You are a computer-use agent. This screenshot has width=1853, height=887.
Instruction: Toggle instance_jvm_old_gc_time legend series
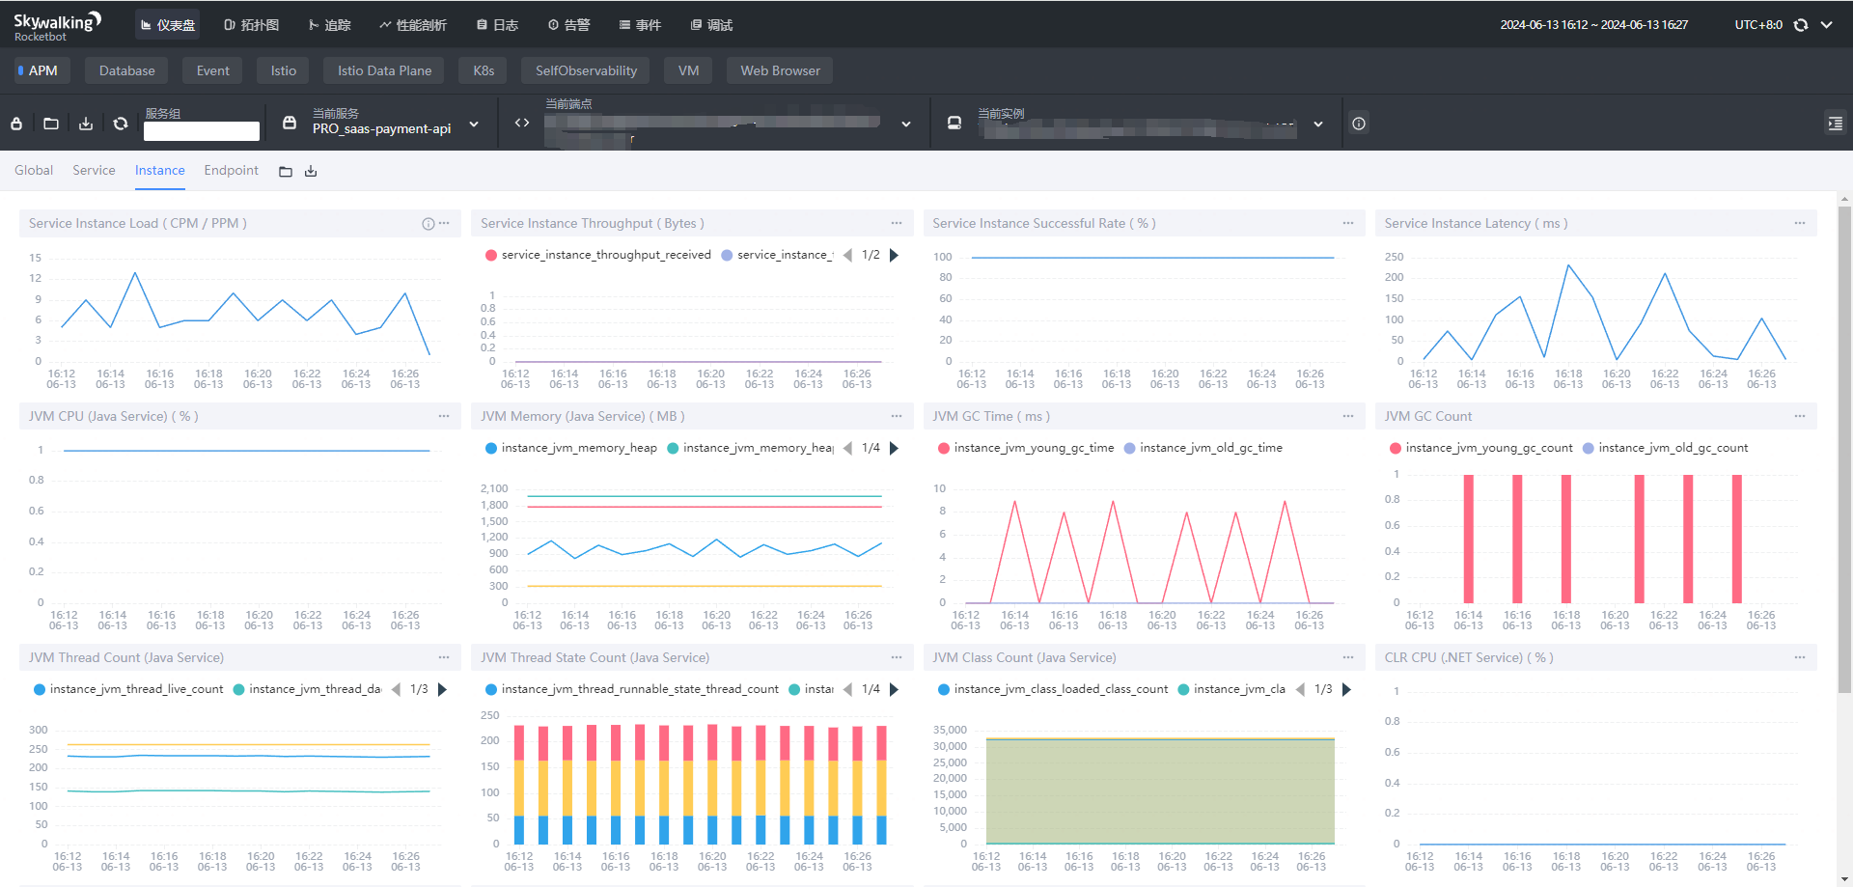[1203, 448]
